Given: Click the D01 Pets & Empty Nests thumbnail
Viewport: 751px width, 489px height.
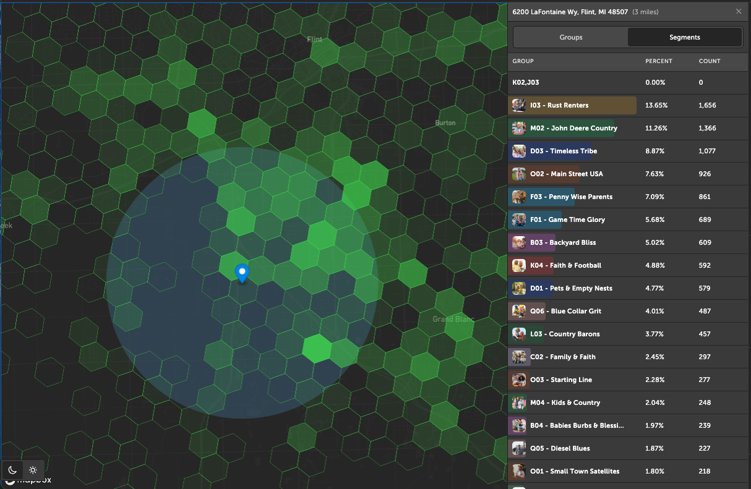Looking at the screenshot, I should tap(519, 288).
